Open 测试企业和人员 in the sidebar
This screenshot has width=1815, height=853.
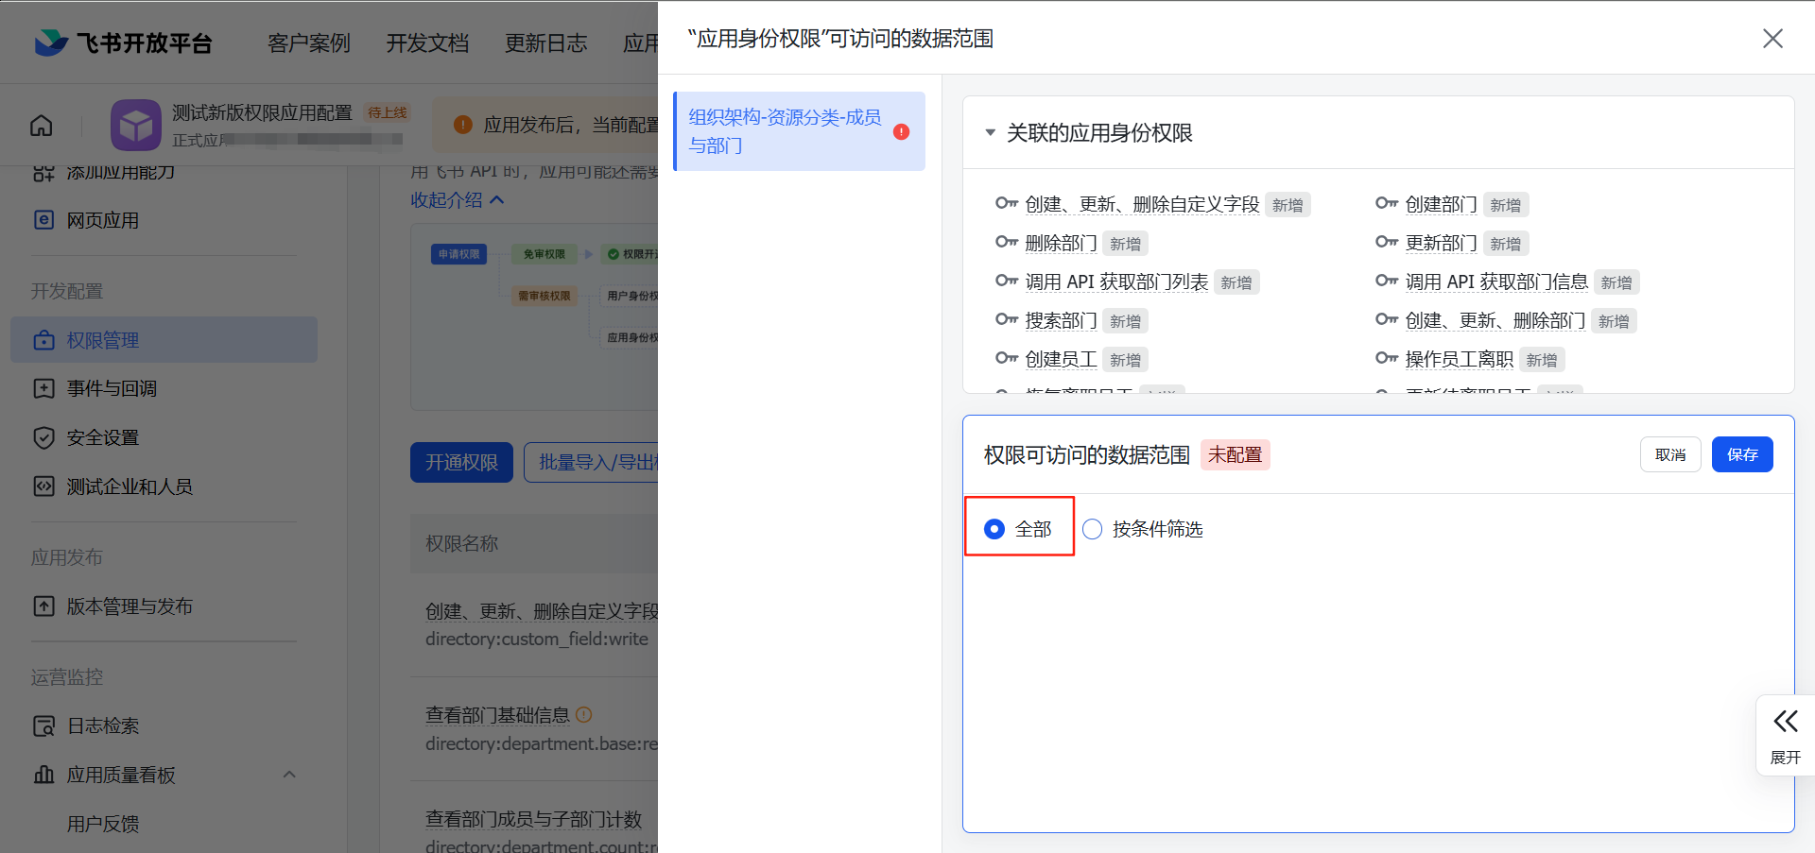pyautogui.click(x=130, y=486)
